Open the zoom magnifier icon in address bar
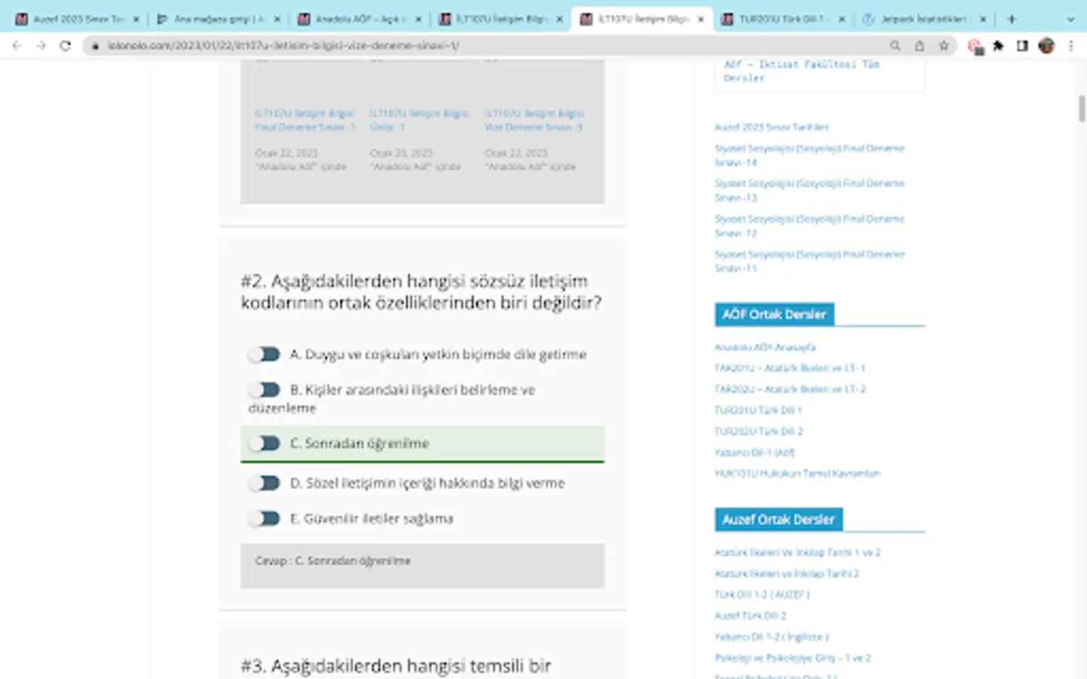Viewport: 1087px width, 679px height. (895, 46)
